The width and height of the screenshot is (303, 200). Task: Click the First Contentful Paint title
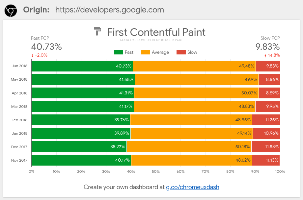click(156, 32)
